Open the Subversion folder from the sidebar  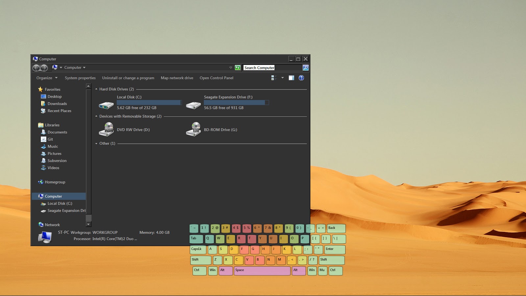[58, 160]
